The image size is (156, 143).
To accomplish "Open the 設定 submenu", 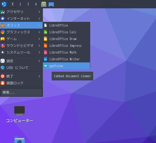I will click(21, 61).
